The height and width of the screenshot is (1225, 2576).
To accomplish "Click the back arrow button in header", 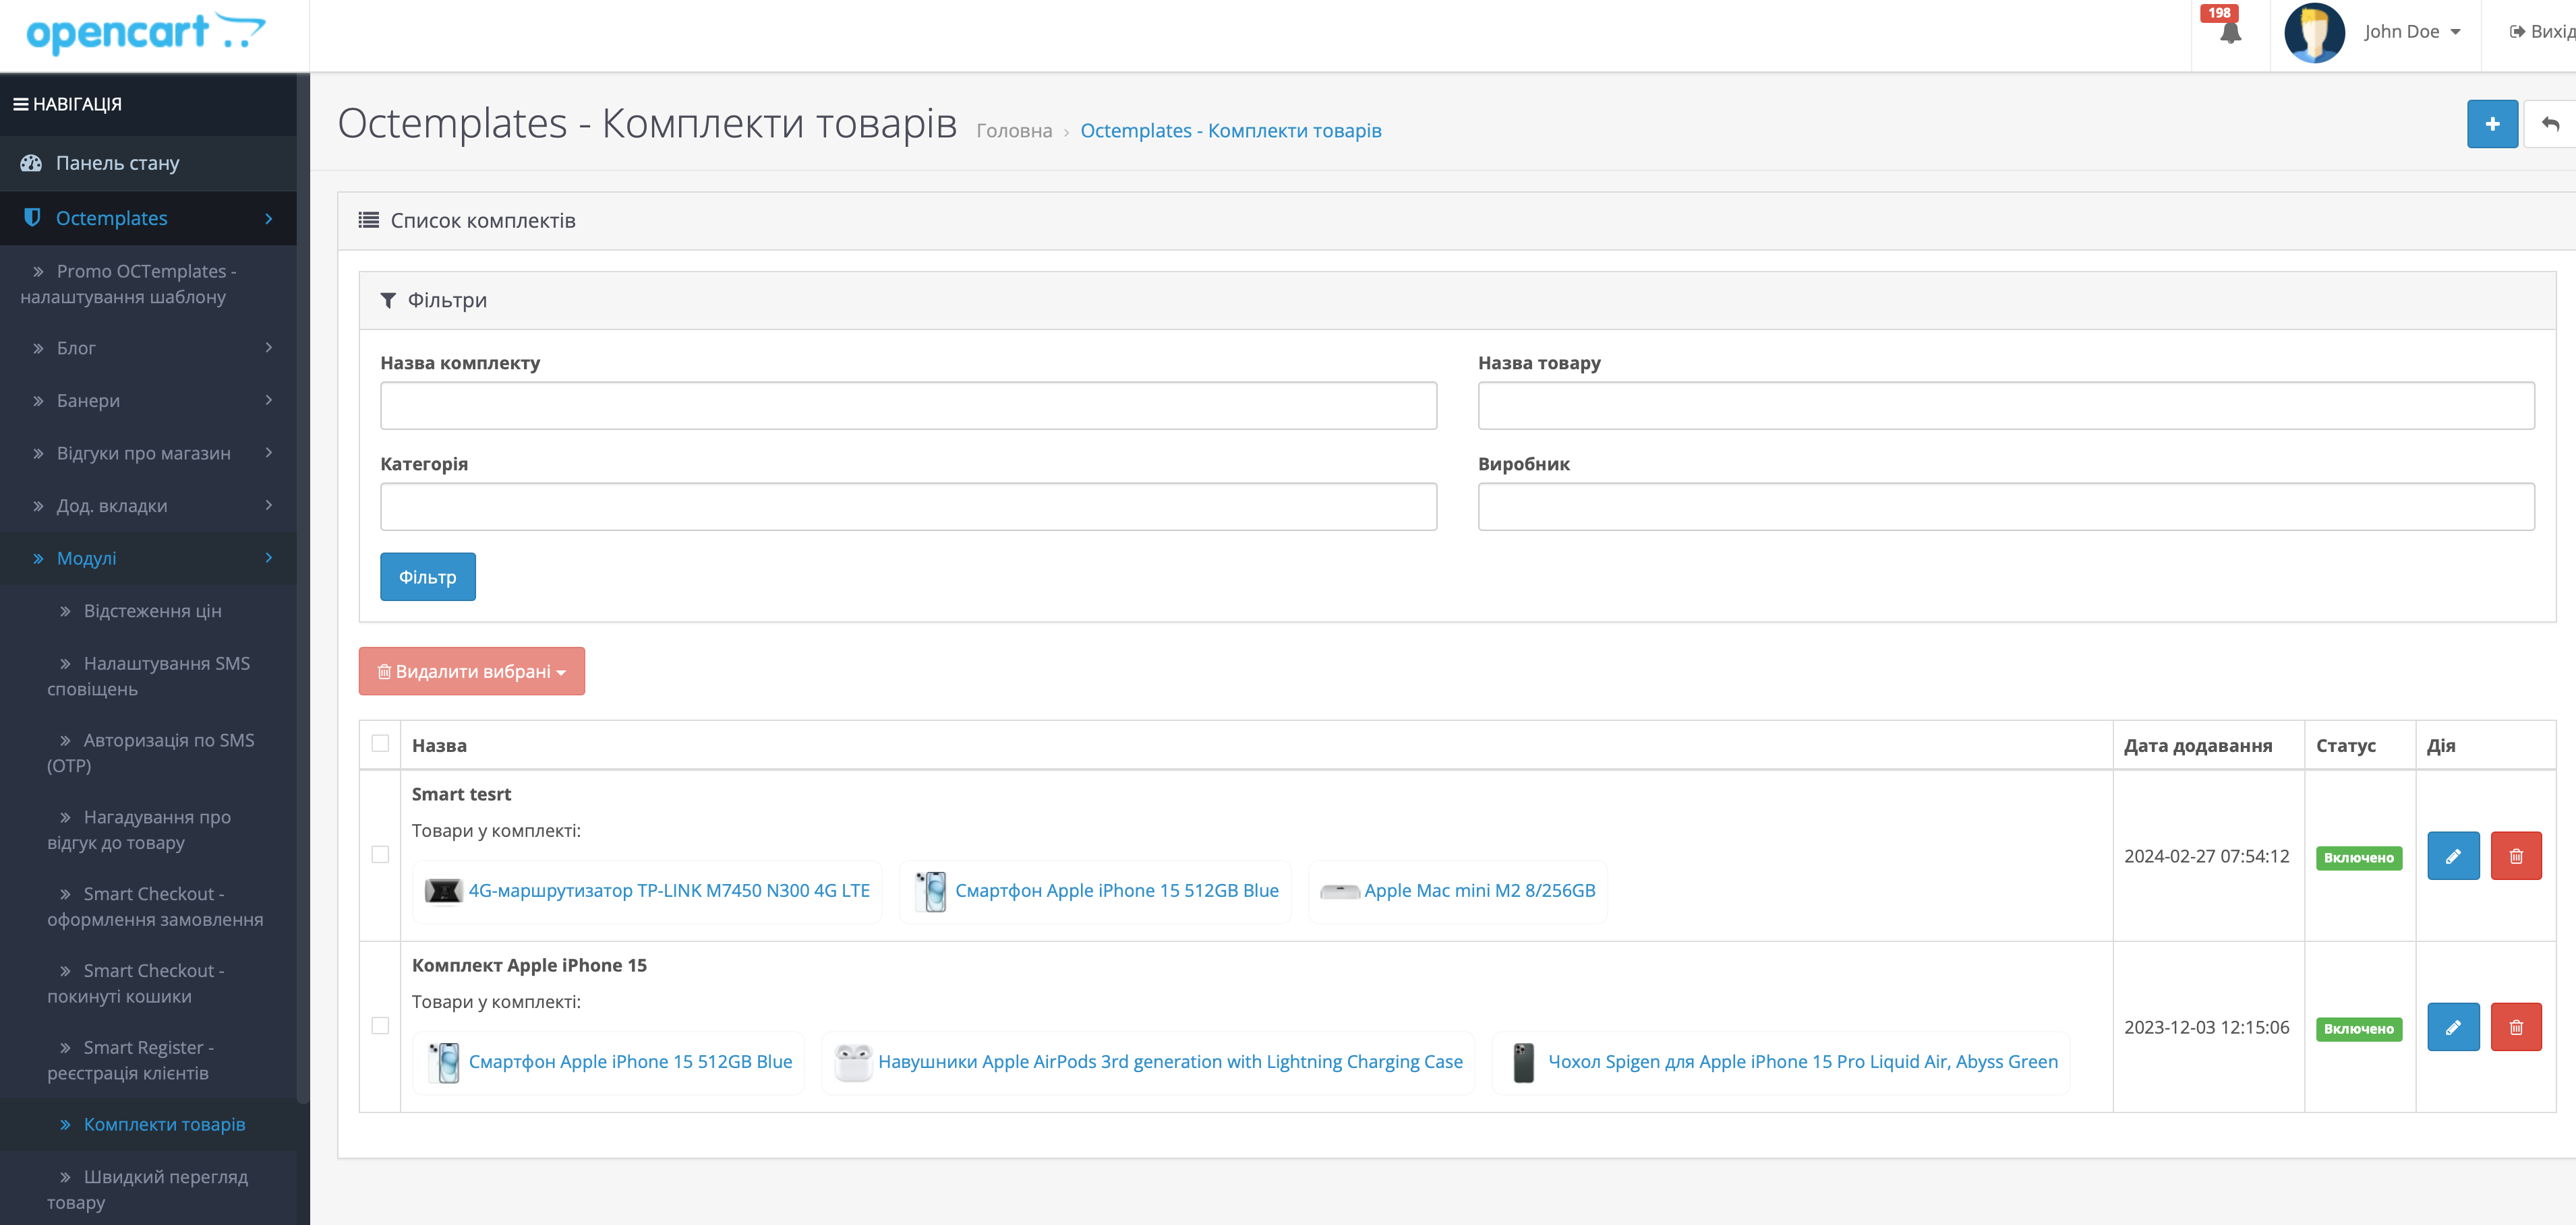I will pos(2549,124).
